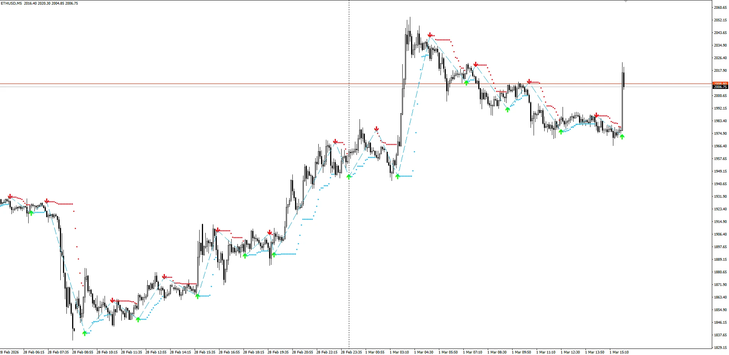Select the red down arrow touching the orange horizontal line

click(529, 82)
